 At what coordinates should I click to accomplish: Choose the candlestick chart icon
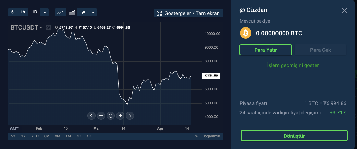click(x=83, y=12)
